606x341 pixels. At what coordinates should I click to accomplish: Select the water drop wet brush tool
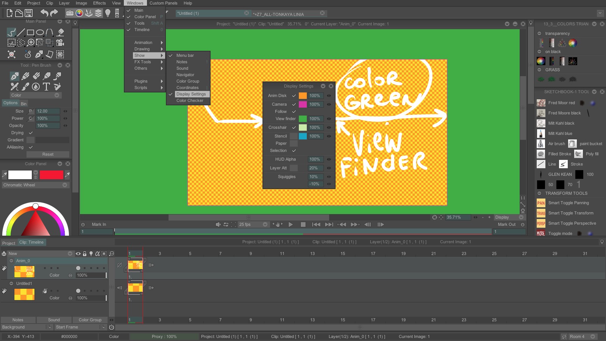tap(36, 86)
